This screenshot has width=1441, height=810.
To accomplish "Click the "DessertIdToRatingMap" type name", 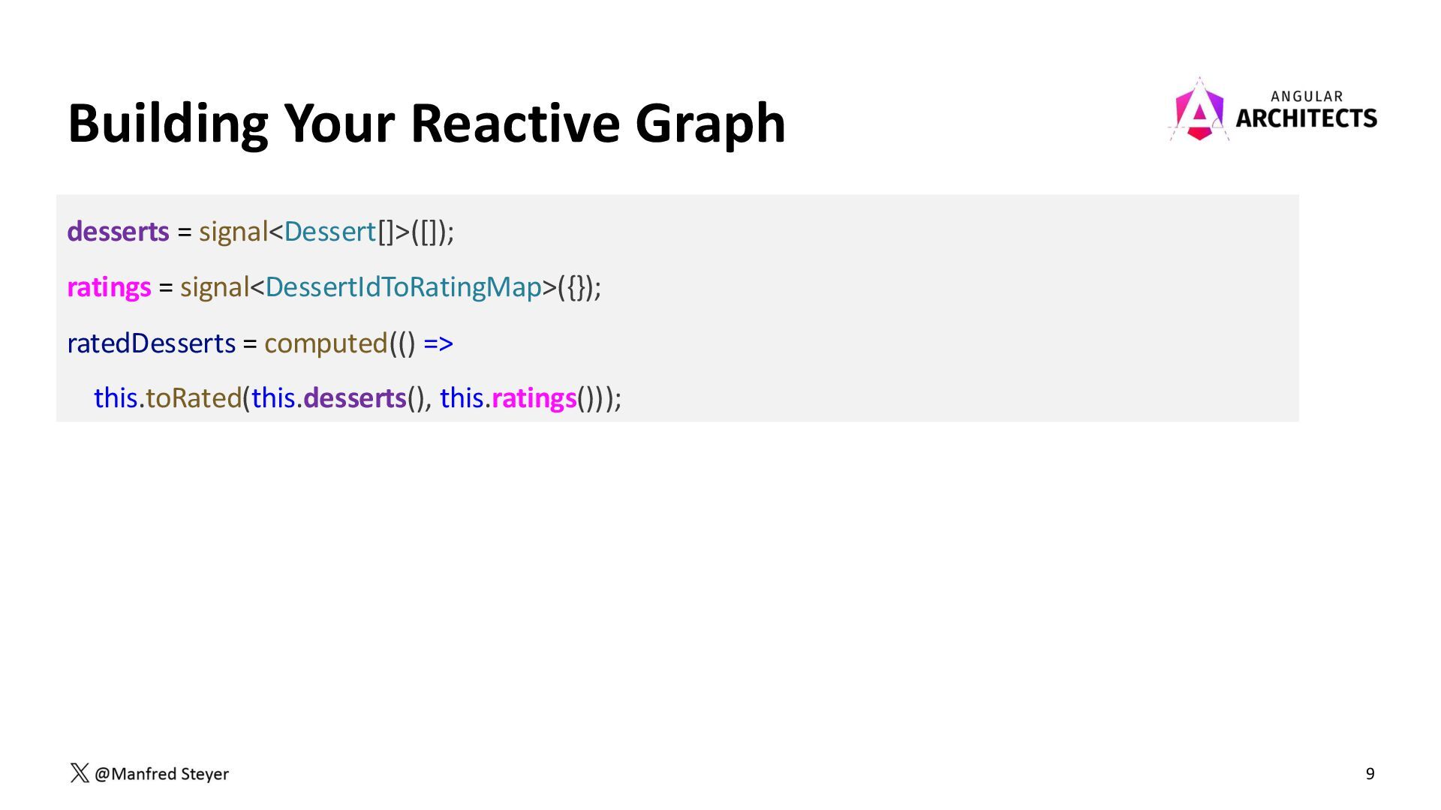I will [403, 287].
